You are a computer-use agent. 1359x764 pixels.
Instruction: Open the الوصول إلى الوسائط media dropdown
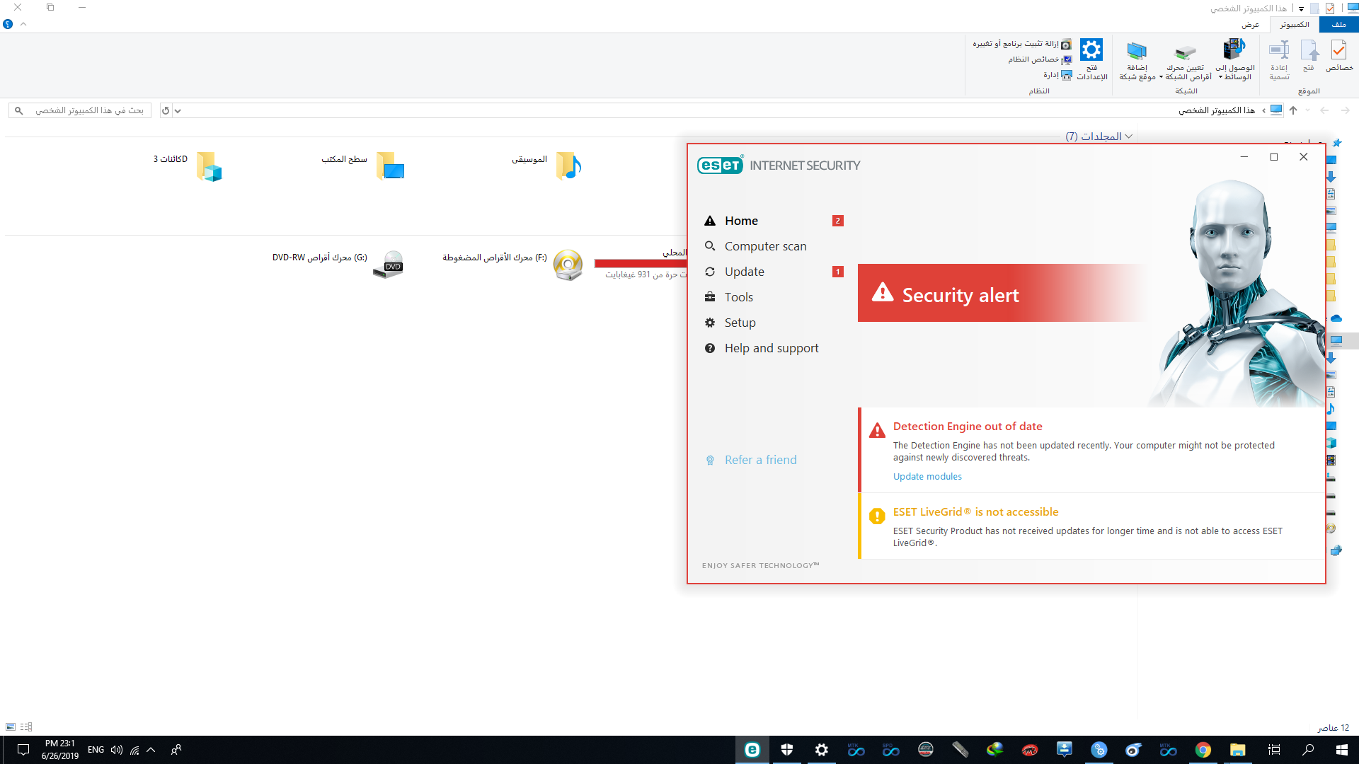click(1235, 60)
